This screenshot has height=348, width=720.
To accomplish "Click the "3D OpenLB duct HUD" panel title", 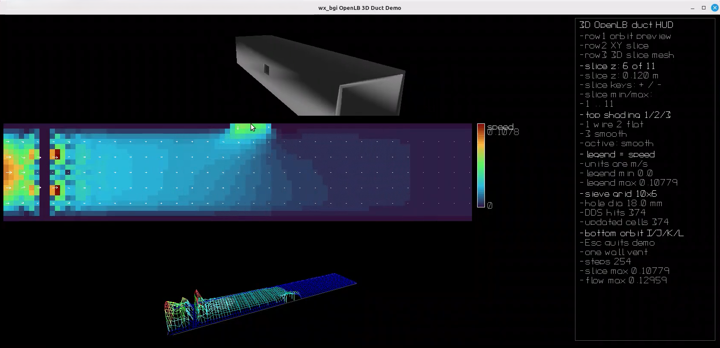I will tap(626, 25).
